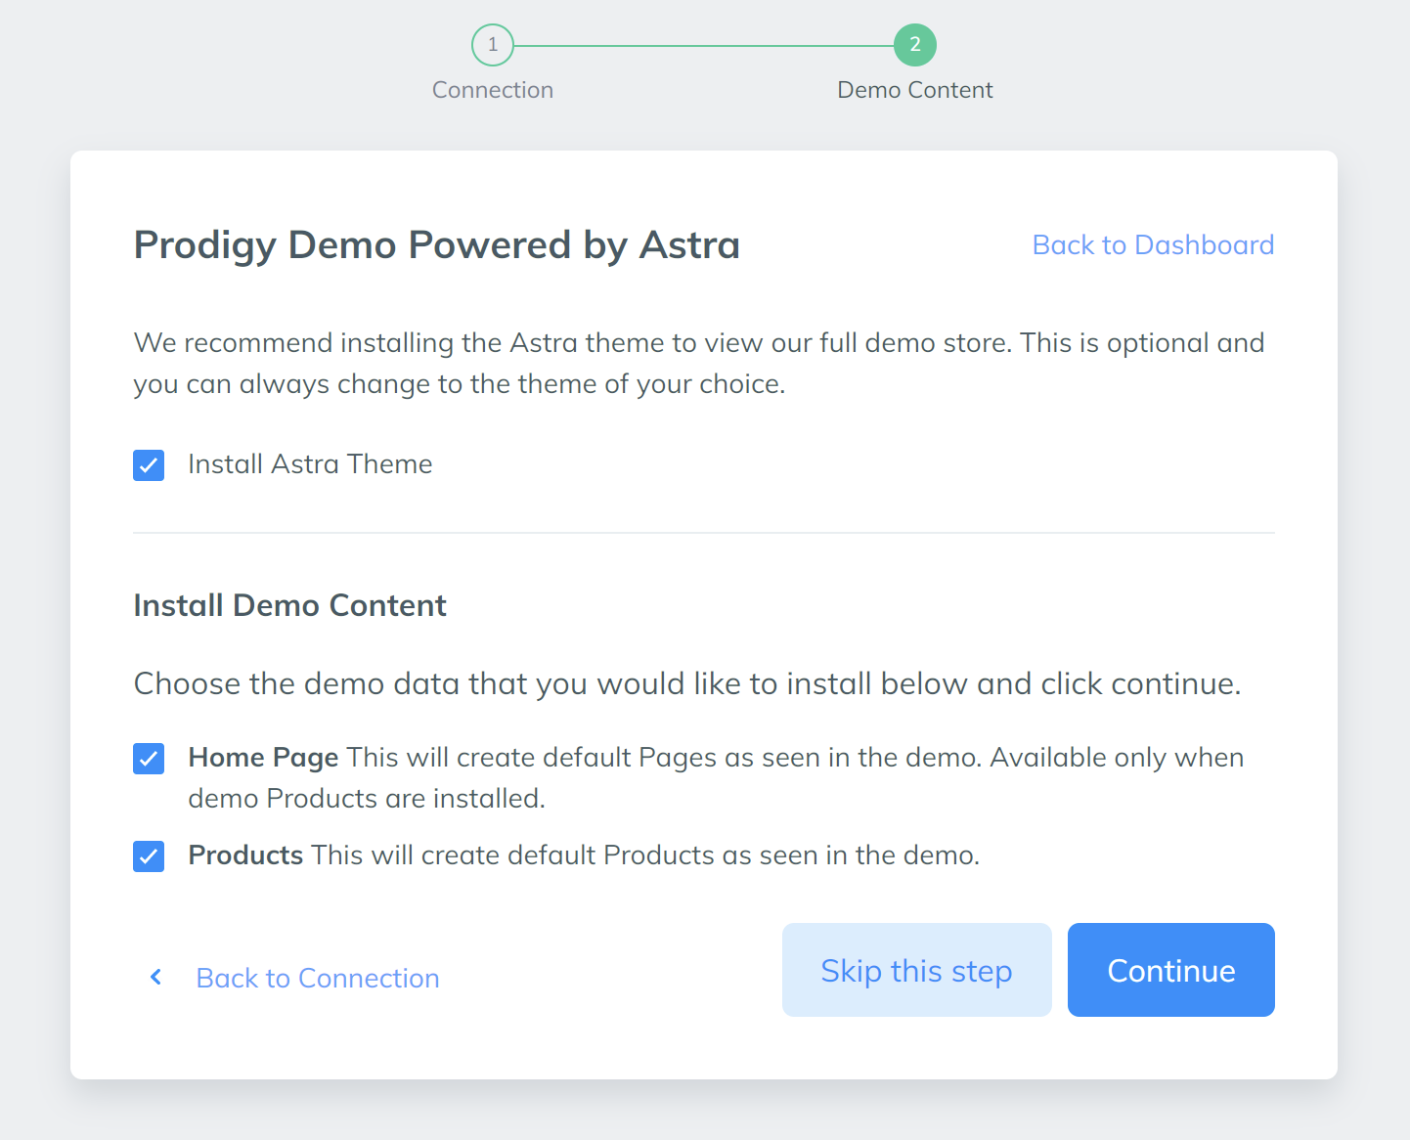The height and width of the screenshot is (1140, 1410).
Task: Click step 2 Demo Content circle
Action: (x=915, y=45)
